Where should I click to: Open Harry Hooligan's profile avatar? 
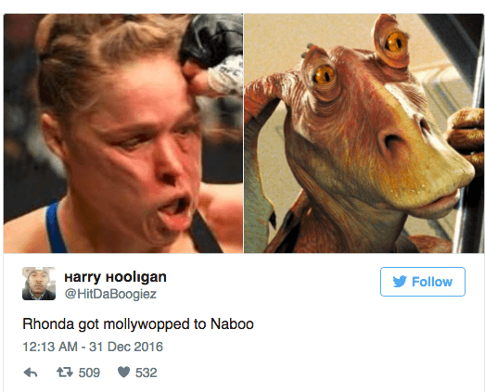coord(39,284)
